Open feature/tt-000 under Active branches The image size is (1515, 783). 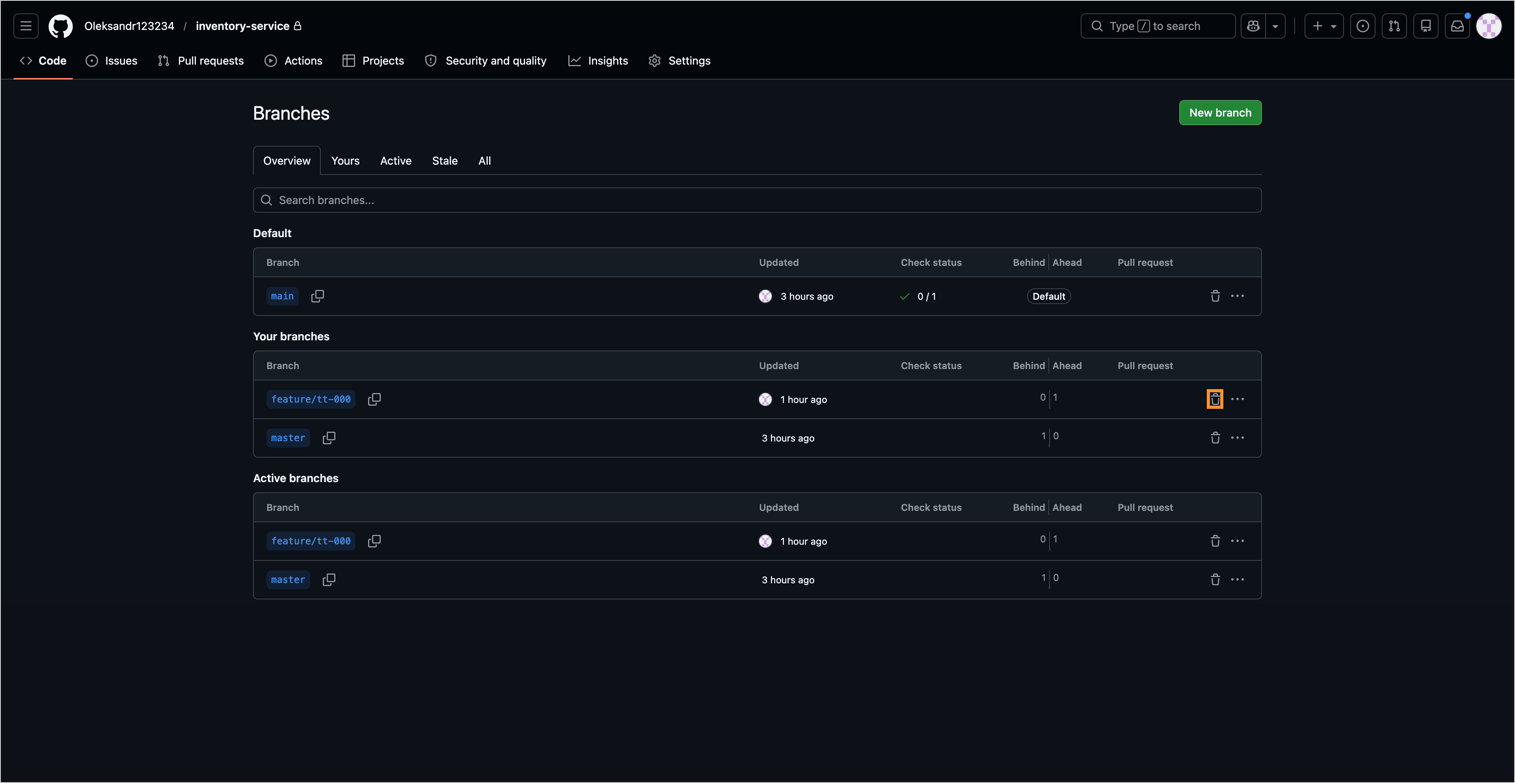pyautogui.click(x=311, y=541)
